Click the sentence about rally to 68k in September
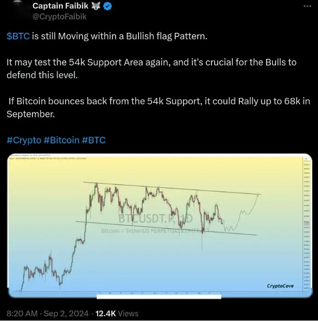 click(x=158, y=108)
